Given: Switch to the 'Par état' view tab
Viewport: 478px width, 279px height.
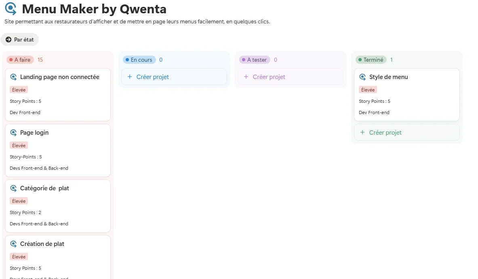Looking at the screenshot, I should (x=20, y=40).
